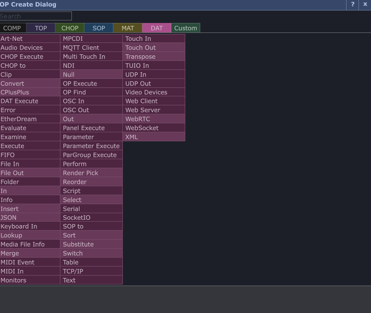Screen dimensions: 371x313
Task: Choose the Text DAT operator
Action: pos(91,280)
